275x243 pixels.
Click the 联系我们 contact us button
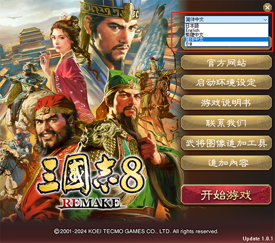[x=226, y=123]
